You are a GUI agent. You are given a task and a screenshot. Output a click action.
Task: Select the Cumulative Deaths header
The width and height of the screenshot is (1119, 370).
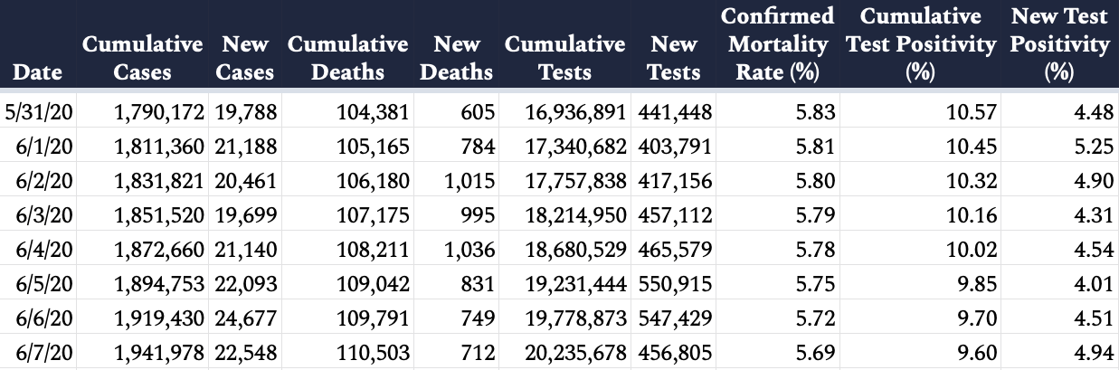[347, 58]
